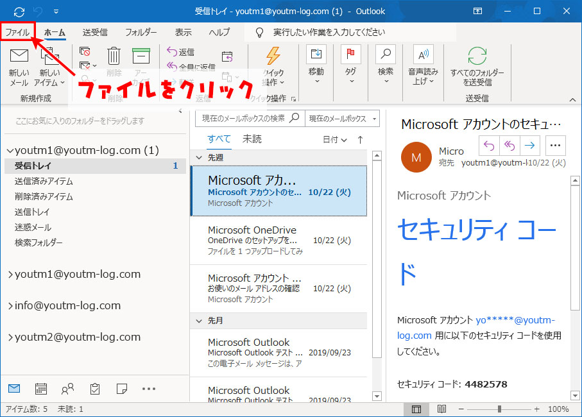
Task: Collapse the 先月 message group
Action: [x=199, y=321]
